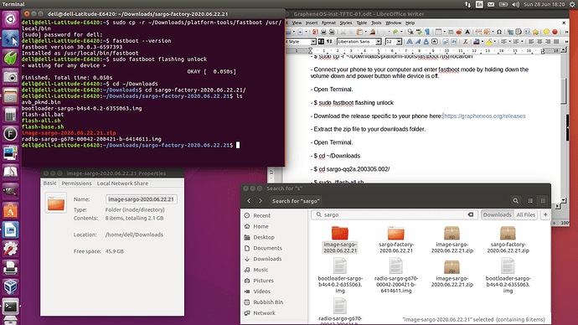578x325 pixels.
Task: Expand the font color dropdown arrow
Action: pyautogui.click(x=483, y=42)
